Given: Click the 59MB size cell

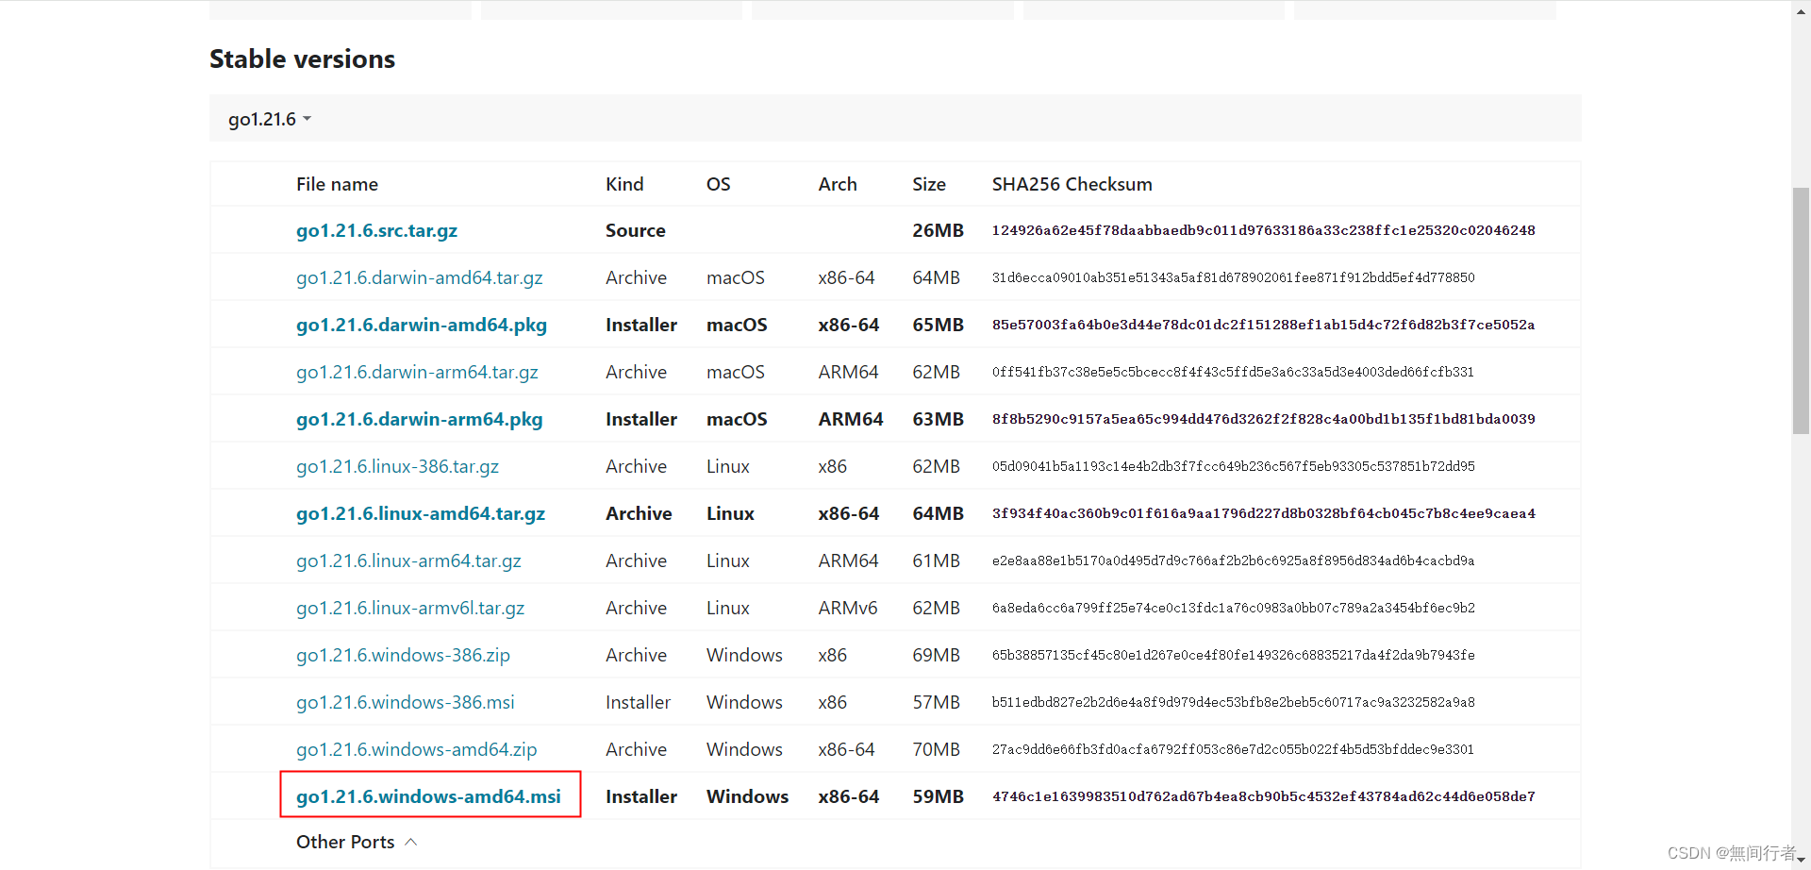Looking at the screenshot, I should point(938,796).
